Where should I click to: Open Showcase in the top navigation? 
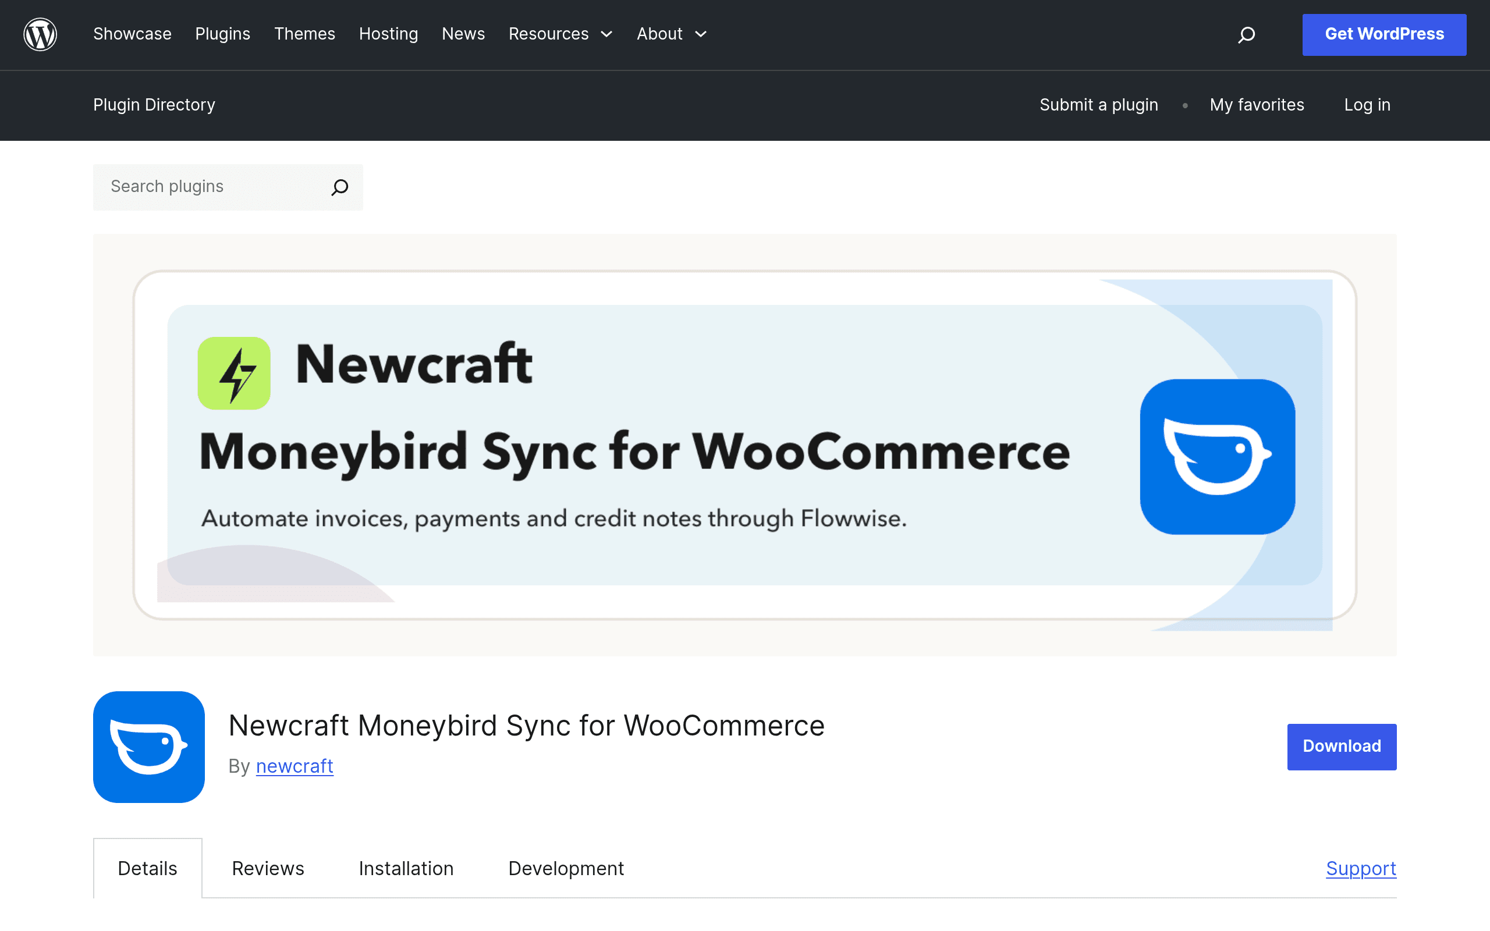coord(132,34)
